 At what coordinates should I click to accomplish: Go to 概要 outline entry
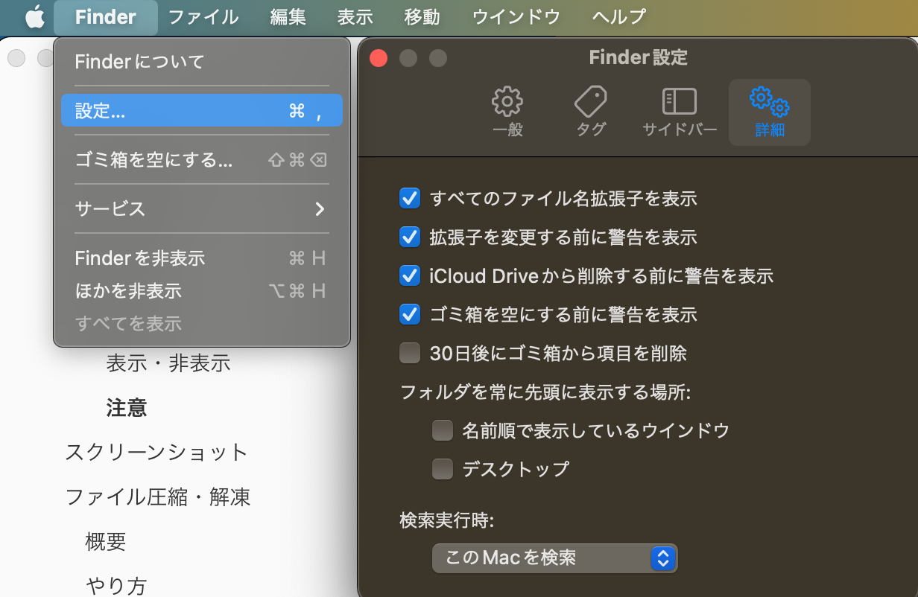tap(106, 542)
